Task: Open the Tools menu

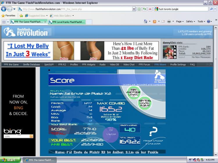Action: 201,21
